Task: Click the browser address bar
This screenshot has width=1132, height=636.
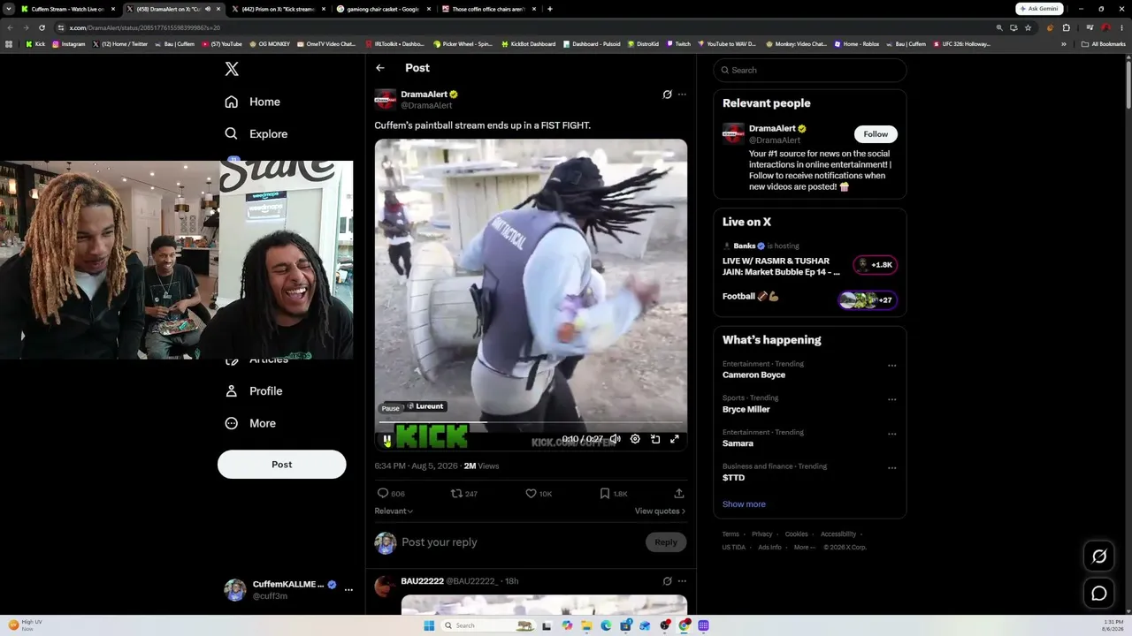Action: 531,27
